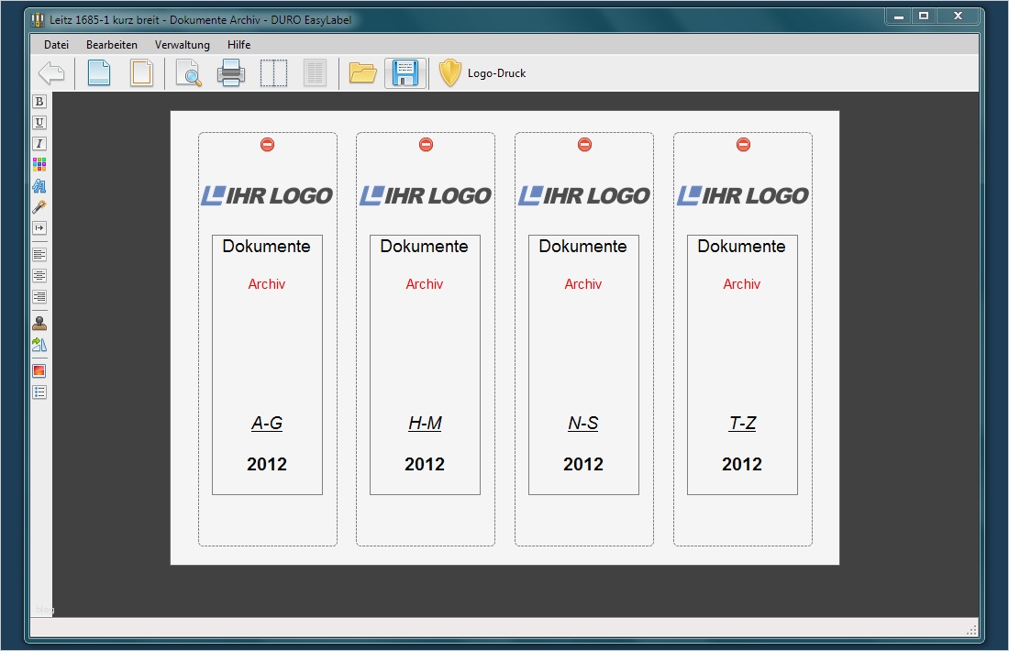Minimize the DURO EasyLabel window
1009x651 pixels.
(x=899, y=17)
